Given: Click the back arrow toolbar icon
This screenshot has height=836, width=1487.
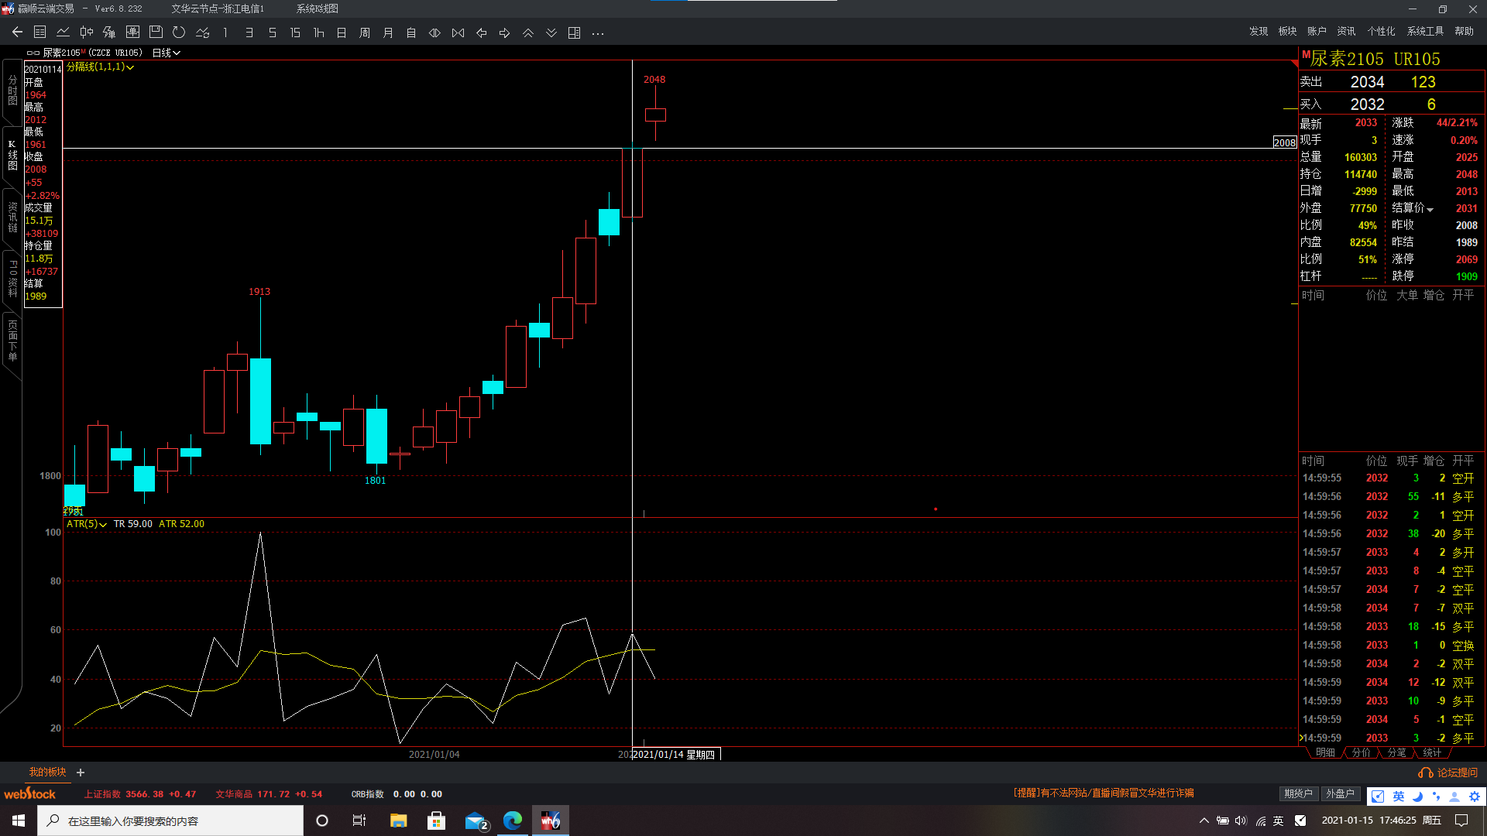Looking at the screenshot, I should point(17,33).
